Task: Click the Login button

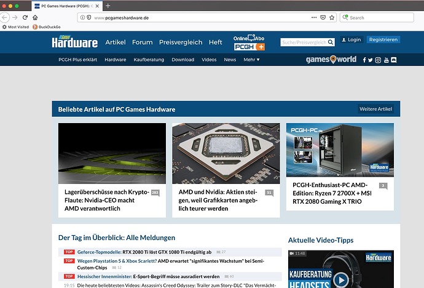Action: coord(351,39)
